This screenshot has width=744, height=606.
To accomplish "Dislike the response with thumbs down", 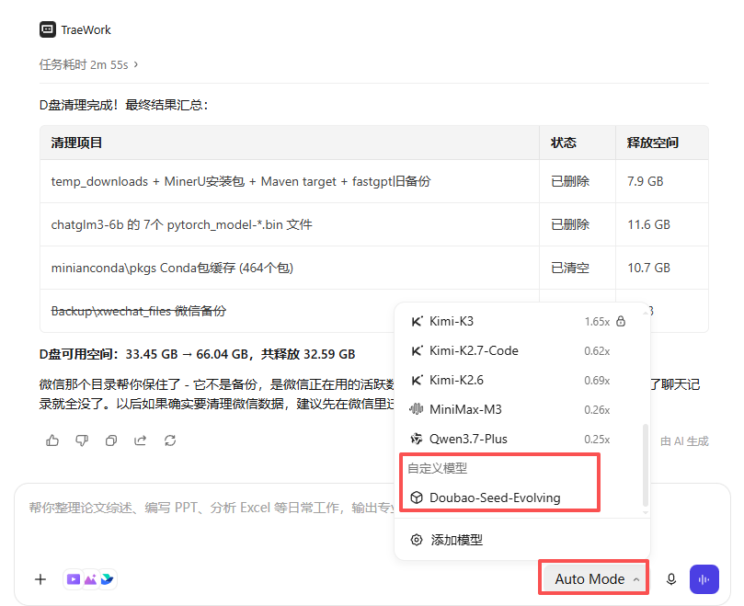I will pos(82,440).
